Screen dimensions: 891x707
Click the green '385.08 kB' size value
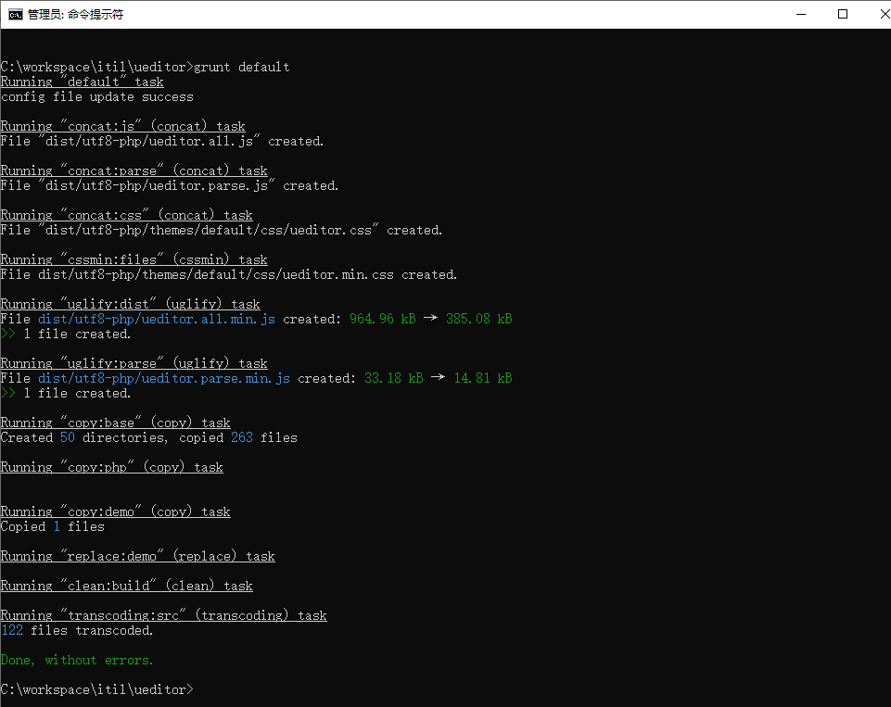pyautogui.click(x=479, y=319)
